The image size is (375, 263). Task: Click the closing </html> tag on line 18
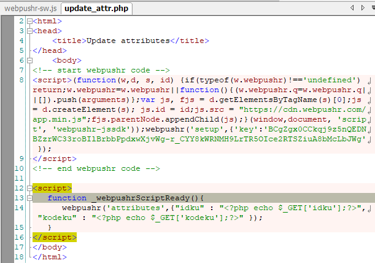50,257
